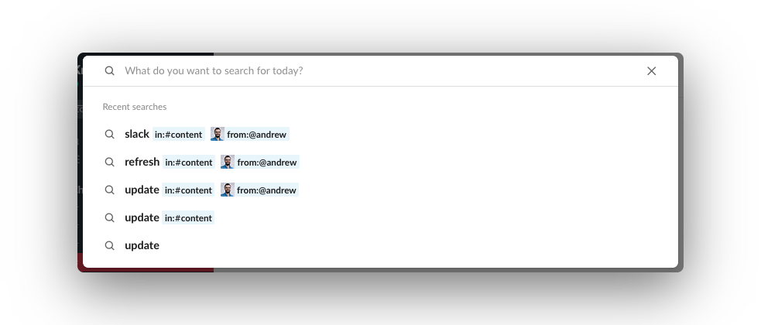761x325 pixels.
Task: Click magnifier icon beside 'refresh' recent search
Action: pos(110,162)
